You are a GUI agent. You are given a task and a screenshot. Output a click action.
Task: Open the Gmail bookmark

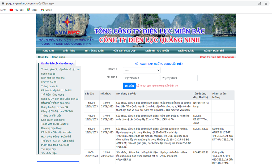[46, 10]
